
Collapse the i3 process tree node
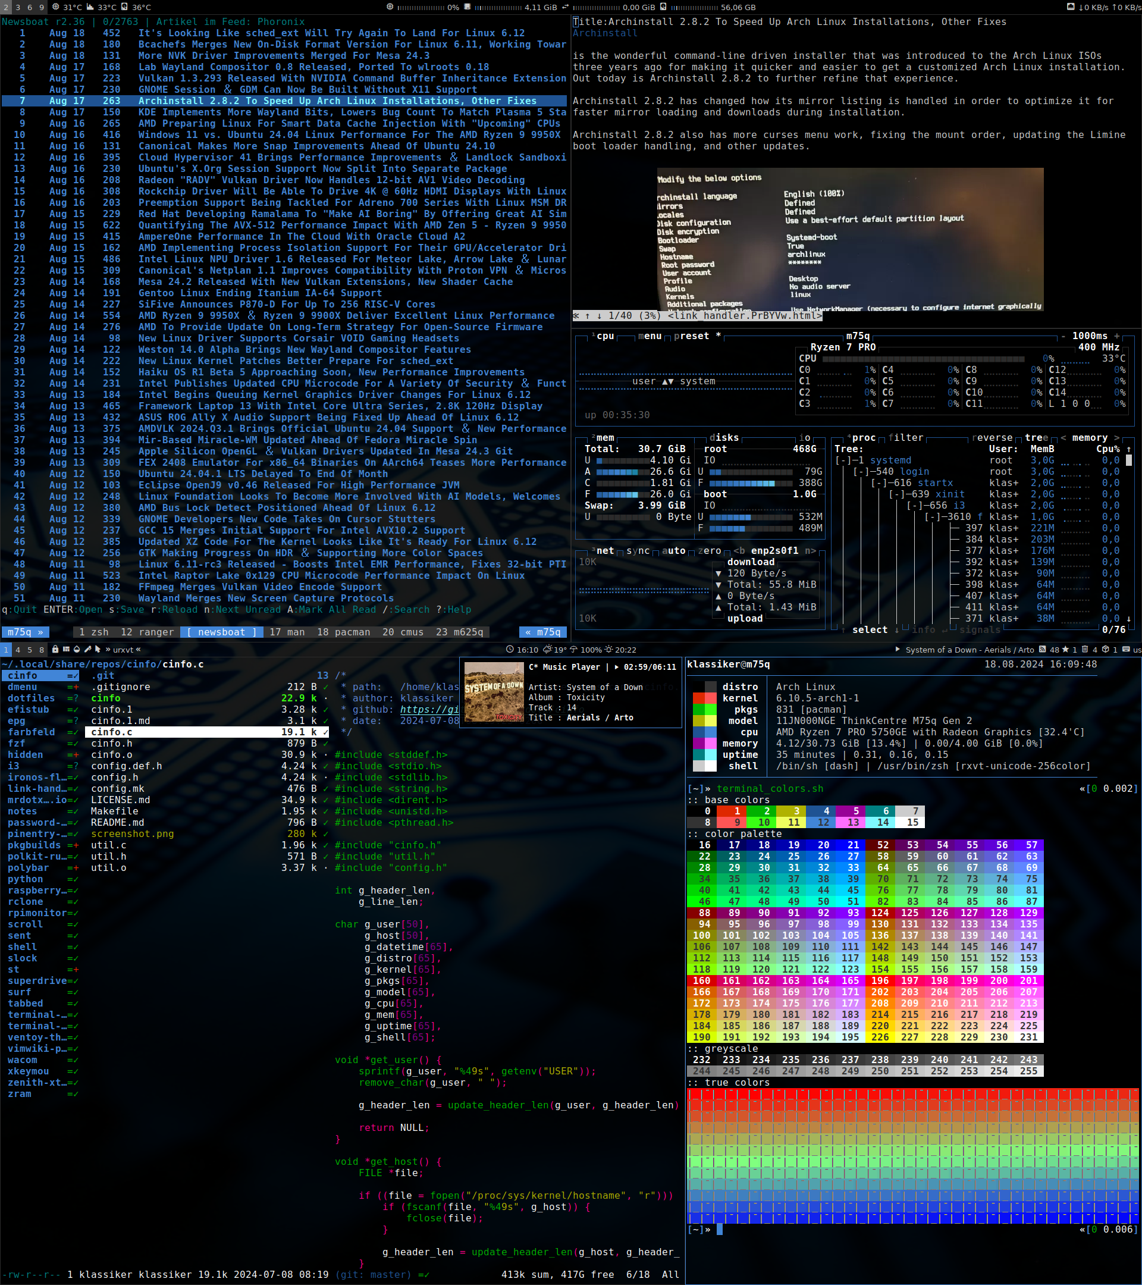coord(914,506)
